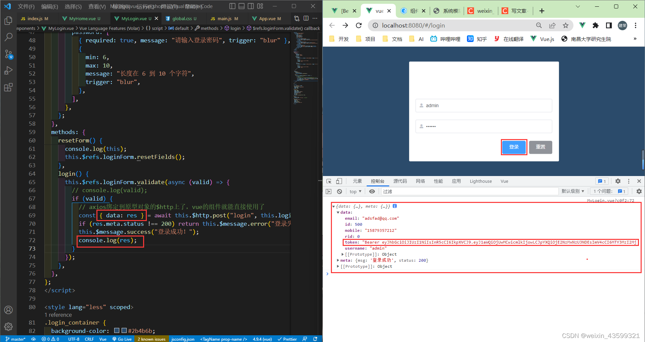Customize layout icon in VS Code title bar

pos(260,6)
